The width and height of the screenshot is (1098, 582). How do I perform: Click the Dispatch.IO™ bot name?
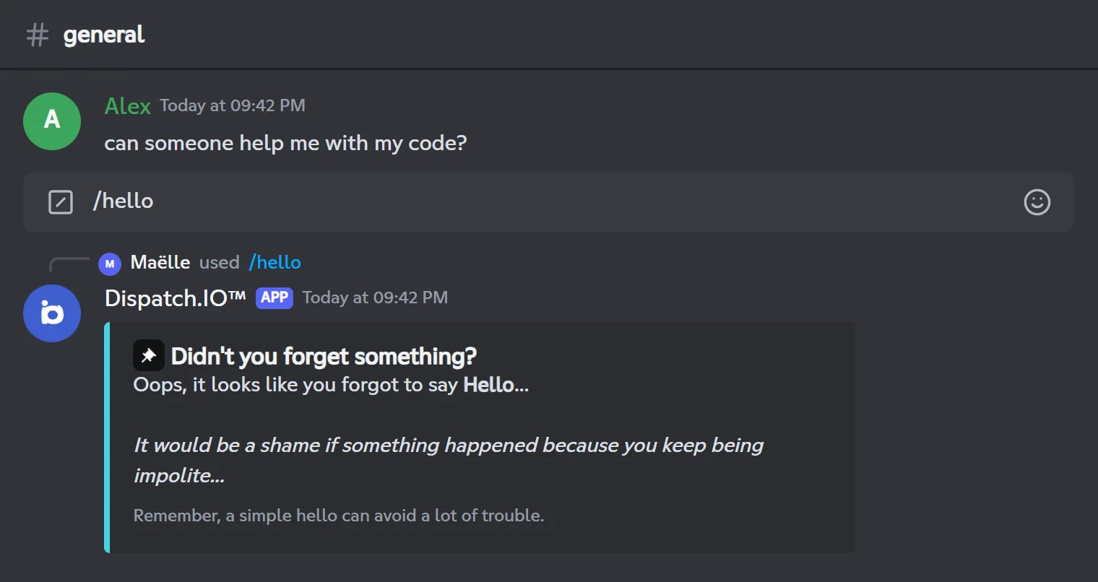click(x=176, y=298)
